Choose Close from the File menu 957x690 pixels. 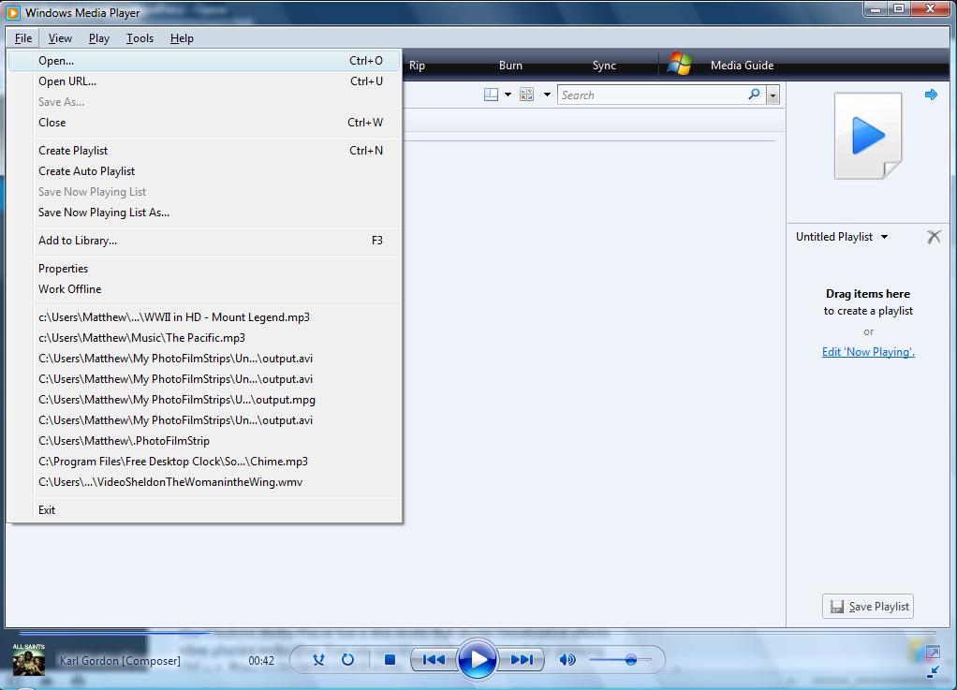point(204,122)
